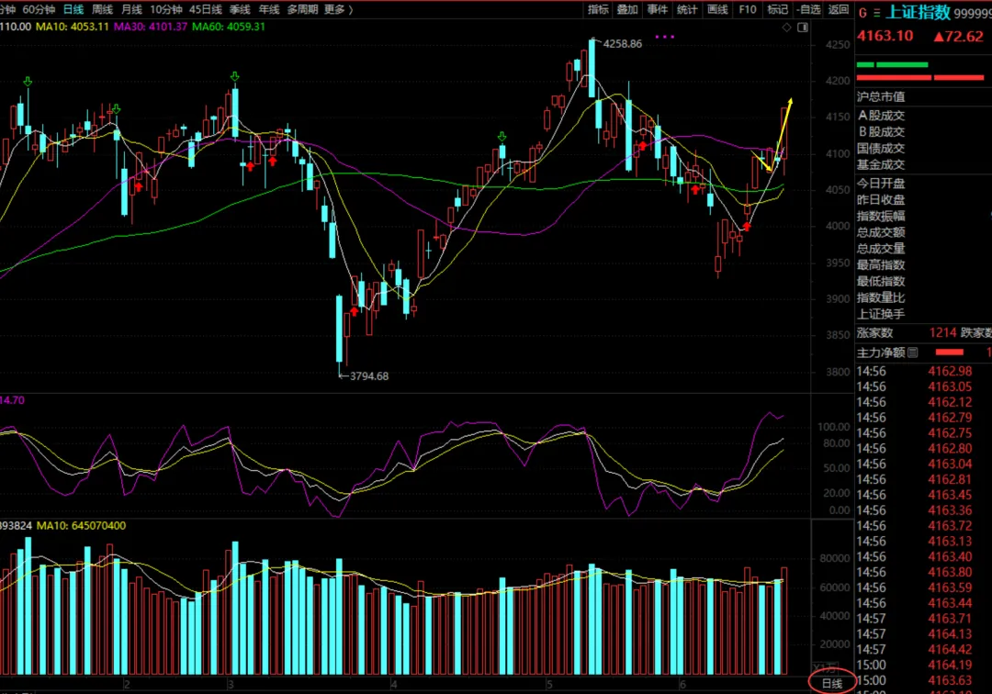This screenshot has width=992, height=694.
Task: Click the 主力净额 detail icon
Action: 912,353
